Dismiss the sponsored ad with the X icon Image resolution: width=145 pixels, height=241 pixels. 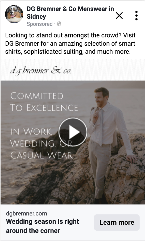(x=119, y=15)
